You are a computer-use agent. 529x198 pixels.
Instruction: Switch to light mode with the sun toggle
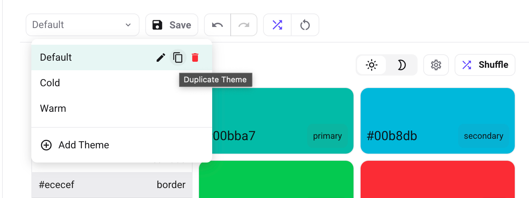pyautogui.click(x=372, y=65)
